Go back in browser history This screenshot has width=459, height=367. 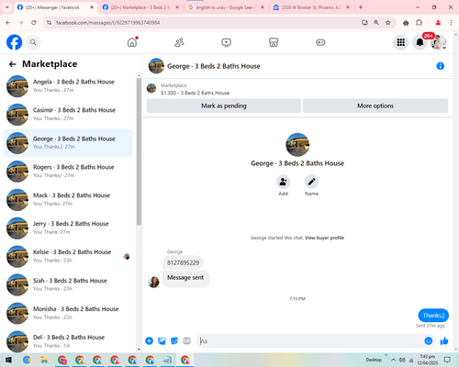[x=8, y=22]
